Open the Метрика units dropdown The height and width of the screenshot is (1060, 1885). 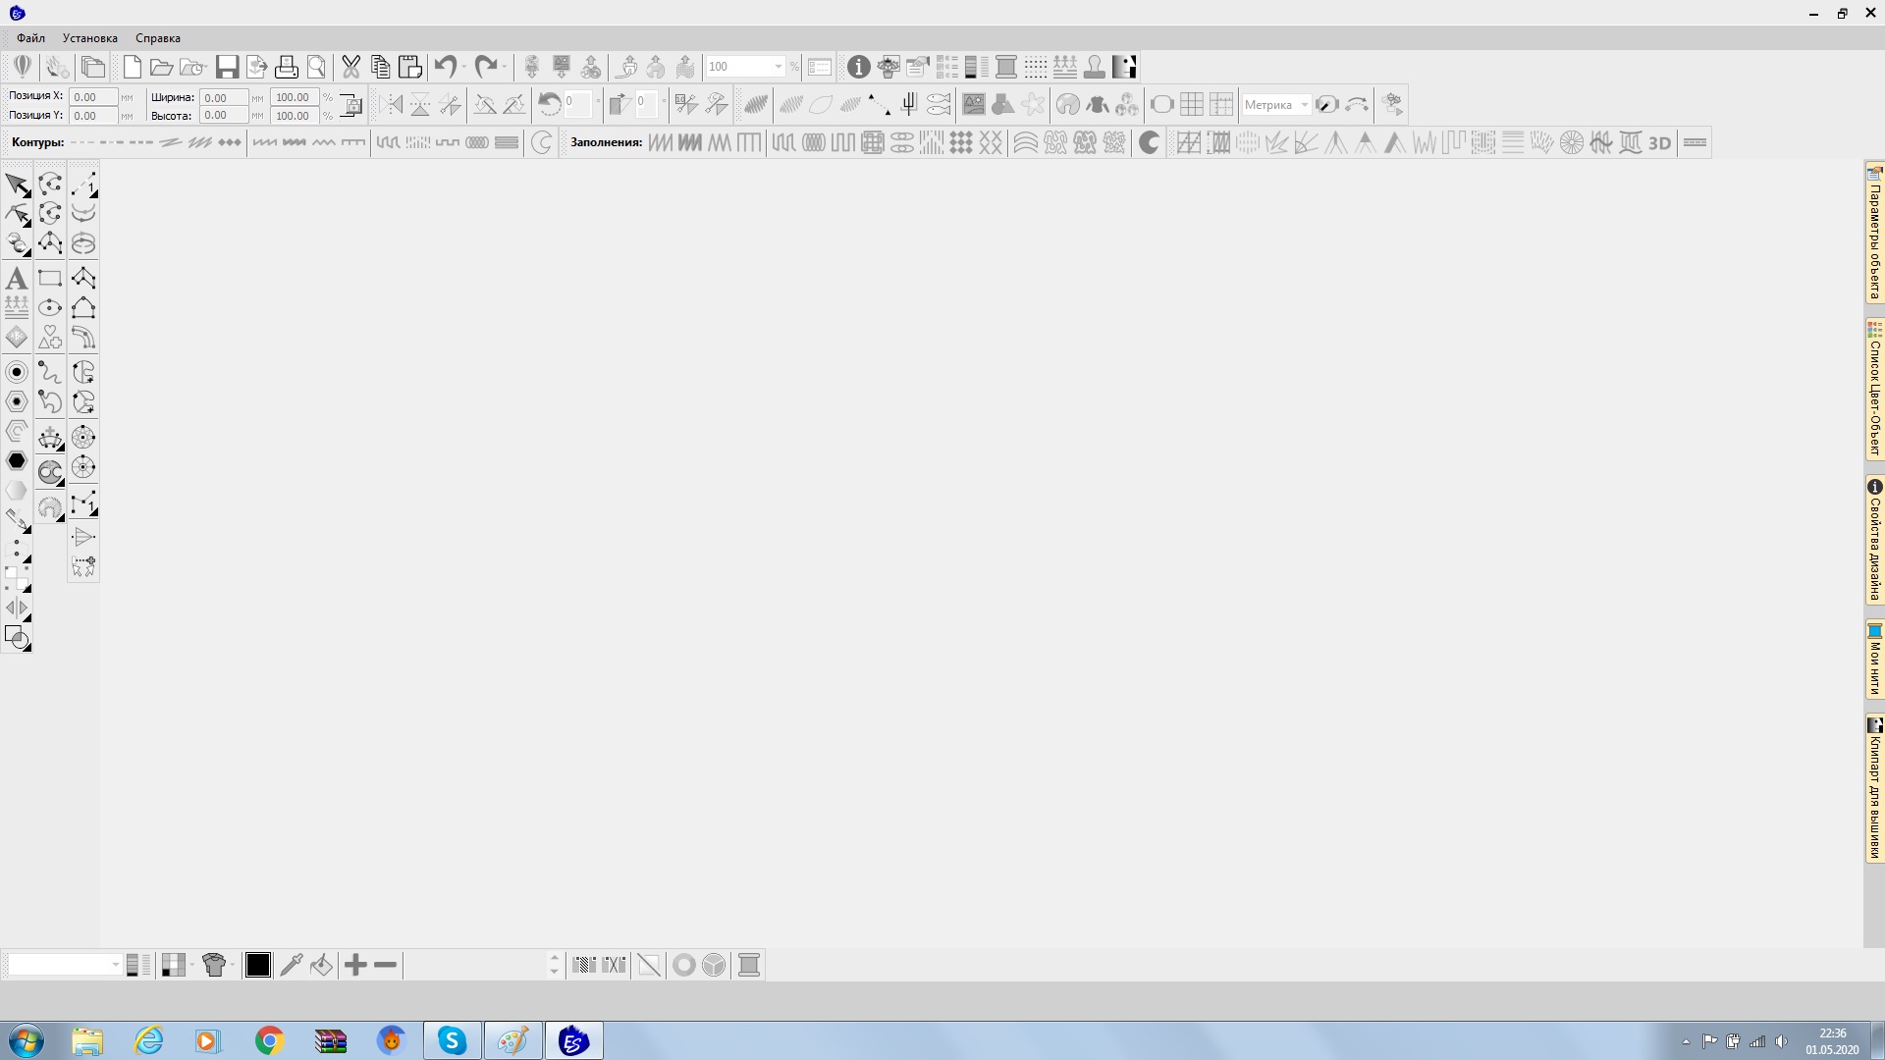tap(1304, 105)
